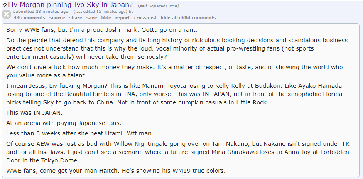363x179 pixels.
Task: Click the 'Less than 3 weeks after she beat Utami' line
Action: point(80,133)
